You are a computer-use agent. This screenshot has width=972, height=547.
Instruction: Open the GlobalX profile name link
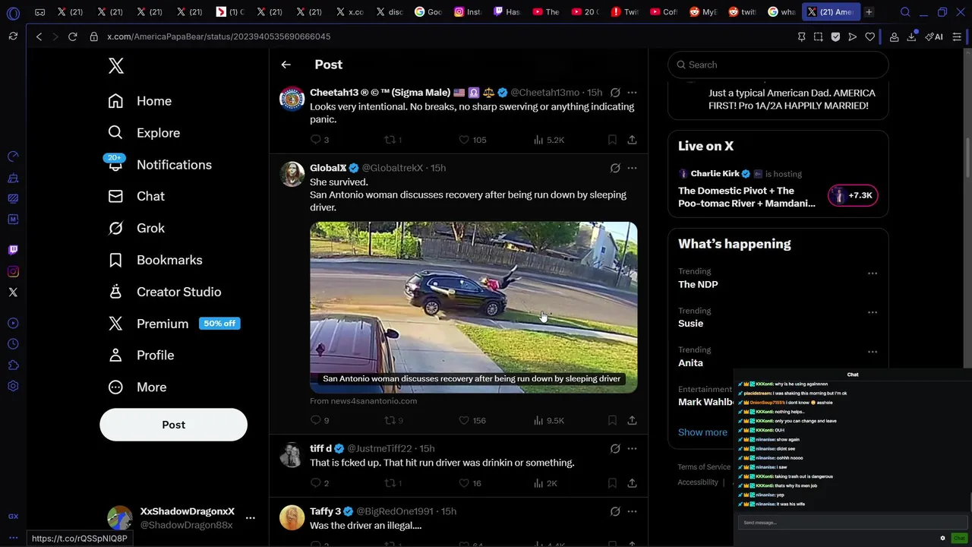pyautogui.click(x=328, y=168)
